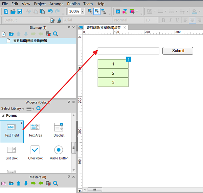203x193 pixels.
Task: Open the zoom level 100% dropdown
Action: pyautogui.click(x=83, y=11)
